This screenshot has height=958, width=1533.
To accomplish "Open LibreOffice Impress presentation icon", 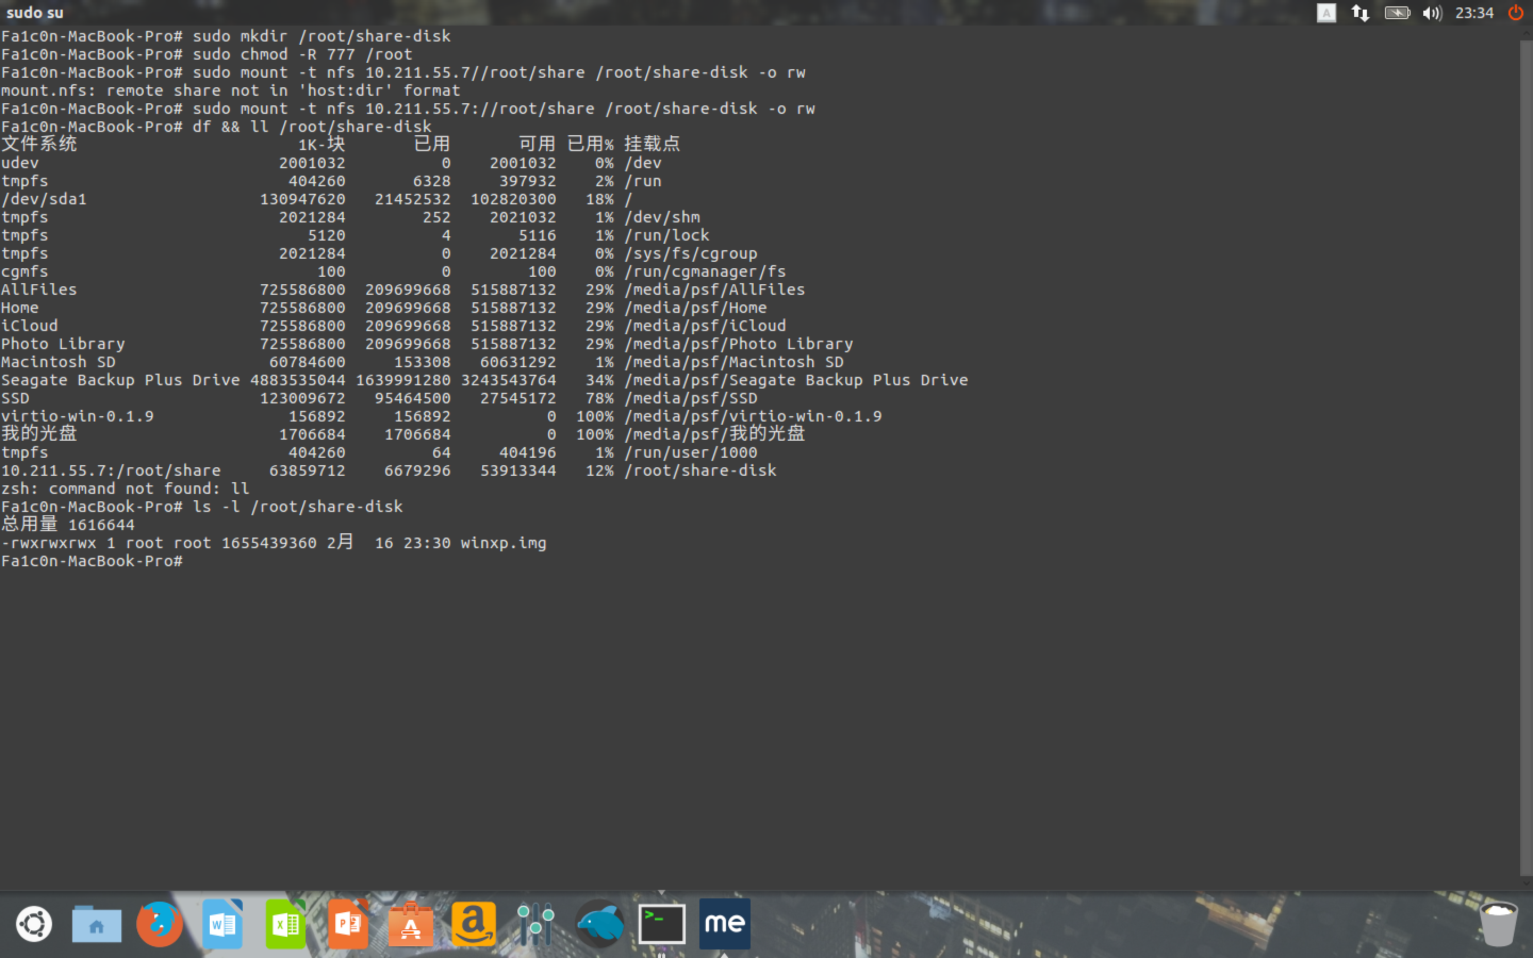I will pyautogui.click(x=348, y=923).
